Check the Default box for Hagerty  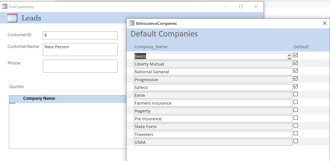coord(295,110)
